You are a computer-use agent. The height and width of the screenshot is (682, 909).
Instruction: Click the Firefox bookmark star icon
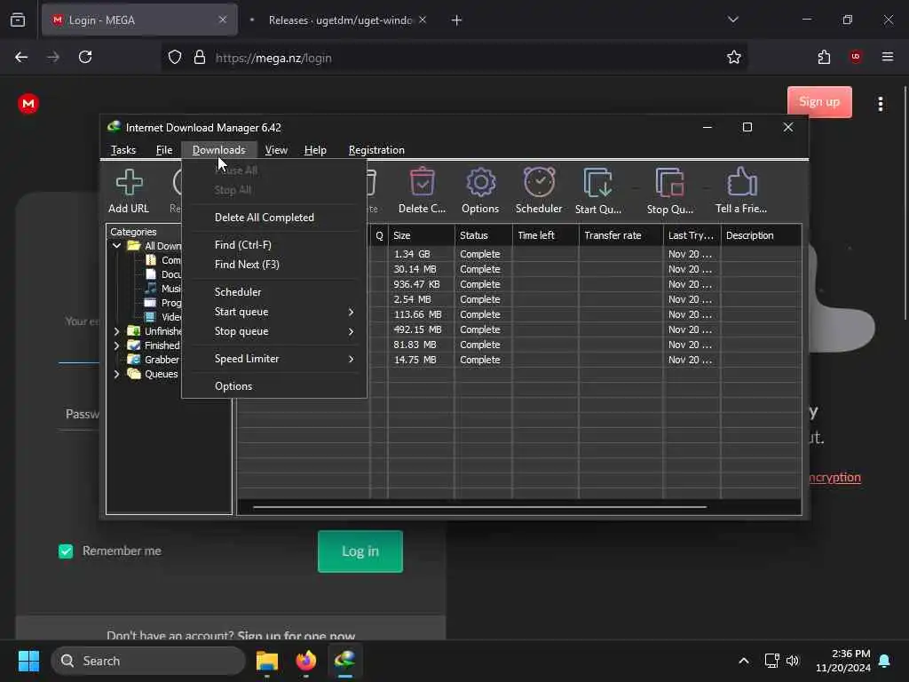(x=734, y=58)
